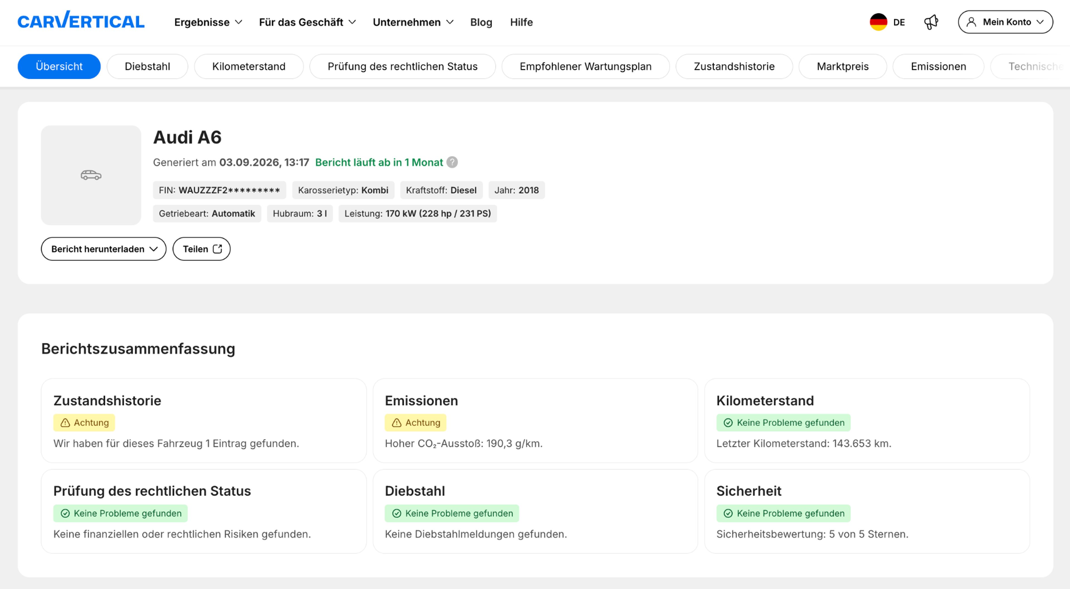Click 'Hoher CO₂-Ausstoß: 190,3 g/km.' text

coord(464,443)
